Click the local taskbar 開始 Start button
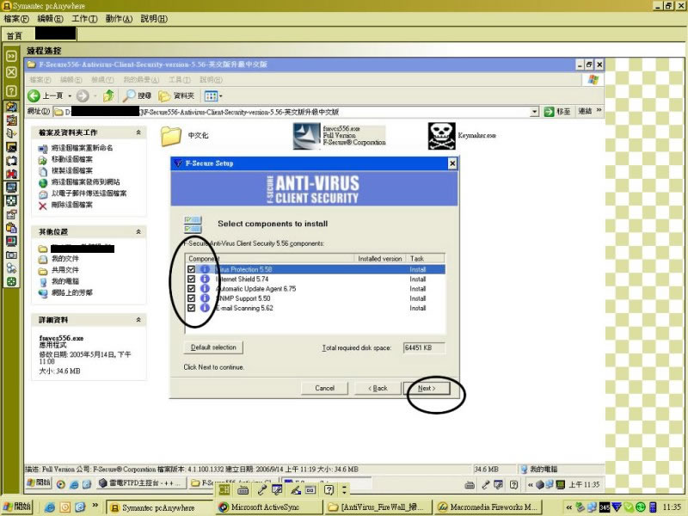688x516 pixels. pyautogui.click(x=17, y=507)
